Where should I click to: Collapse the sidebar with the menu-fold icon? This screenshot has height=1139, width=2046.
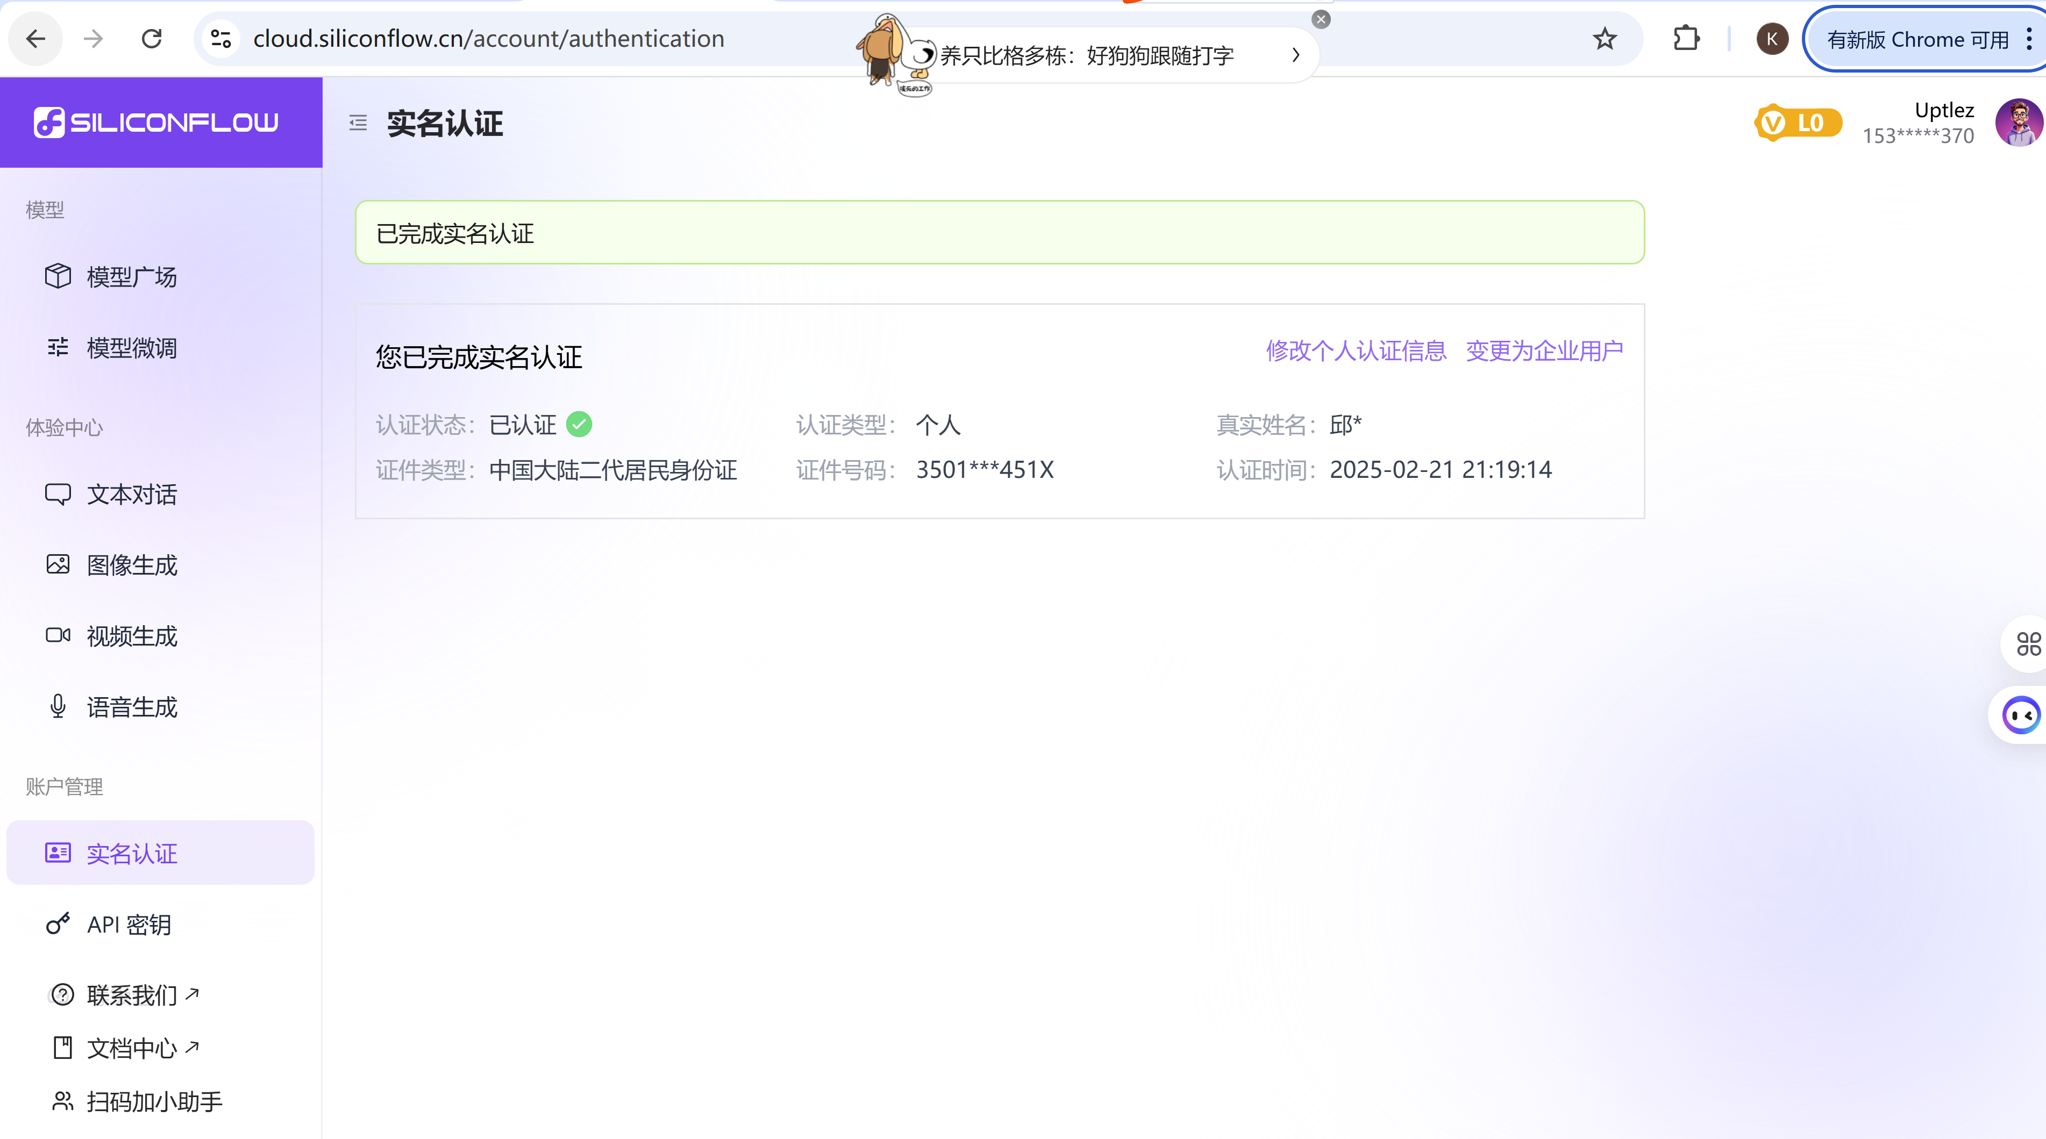(358, 123)
